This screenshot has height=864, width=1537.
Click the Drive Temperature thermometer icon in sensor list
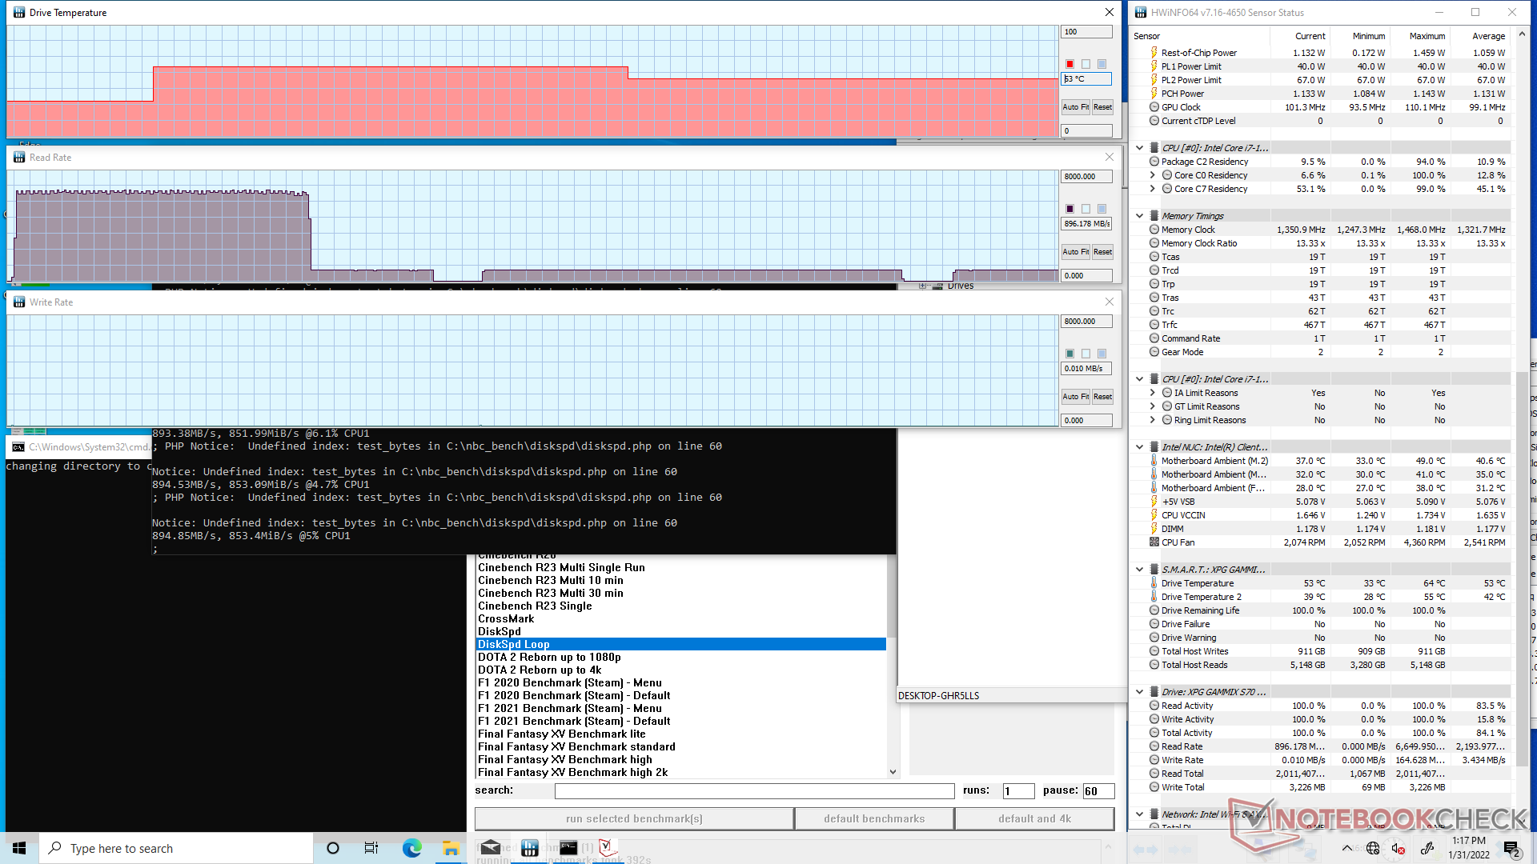pos(1154,583)
